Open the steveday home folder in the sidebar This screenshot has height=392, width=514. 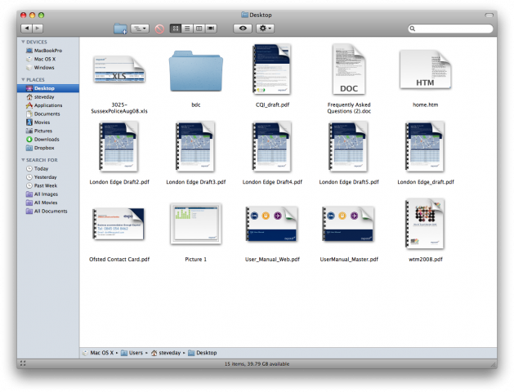(48, 97)
